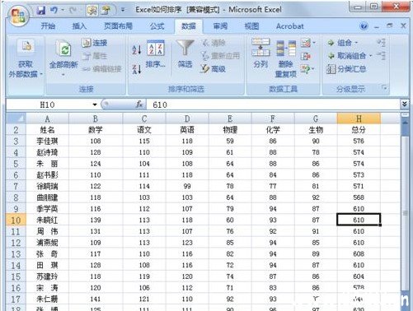Open the Group (组合) dropdown arrow
Screen dimensions: 413x311
pyautogui.click(x=356, y=43)
